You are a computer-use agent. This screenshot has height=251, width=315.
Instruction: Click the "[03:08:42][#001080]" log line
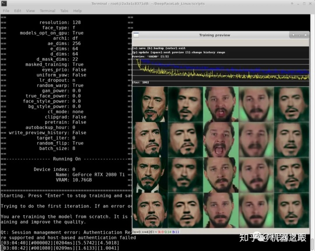(60, 248)
